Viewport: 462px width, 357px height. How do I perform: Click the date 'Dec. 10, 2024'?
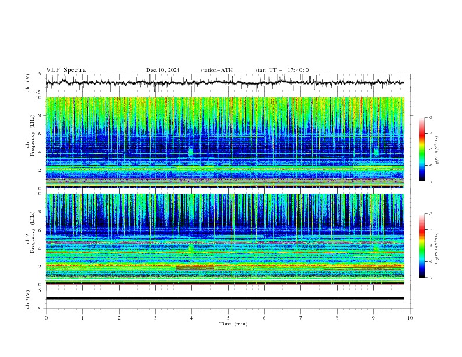coord(163,70)
